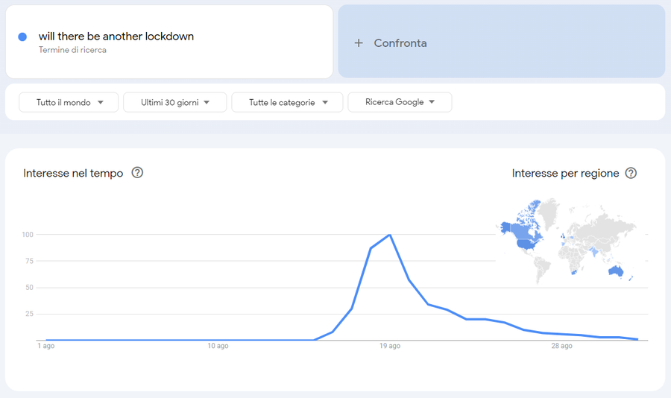Add a comparison term with Confronta

[502, 42]
